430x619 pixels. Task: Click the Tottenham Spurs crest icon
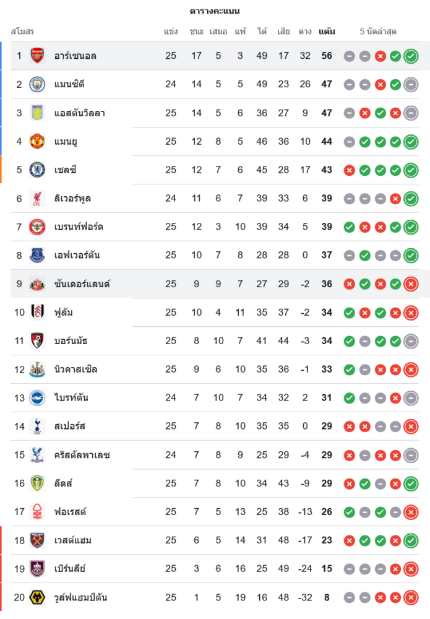click(37, 426)
